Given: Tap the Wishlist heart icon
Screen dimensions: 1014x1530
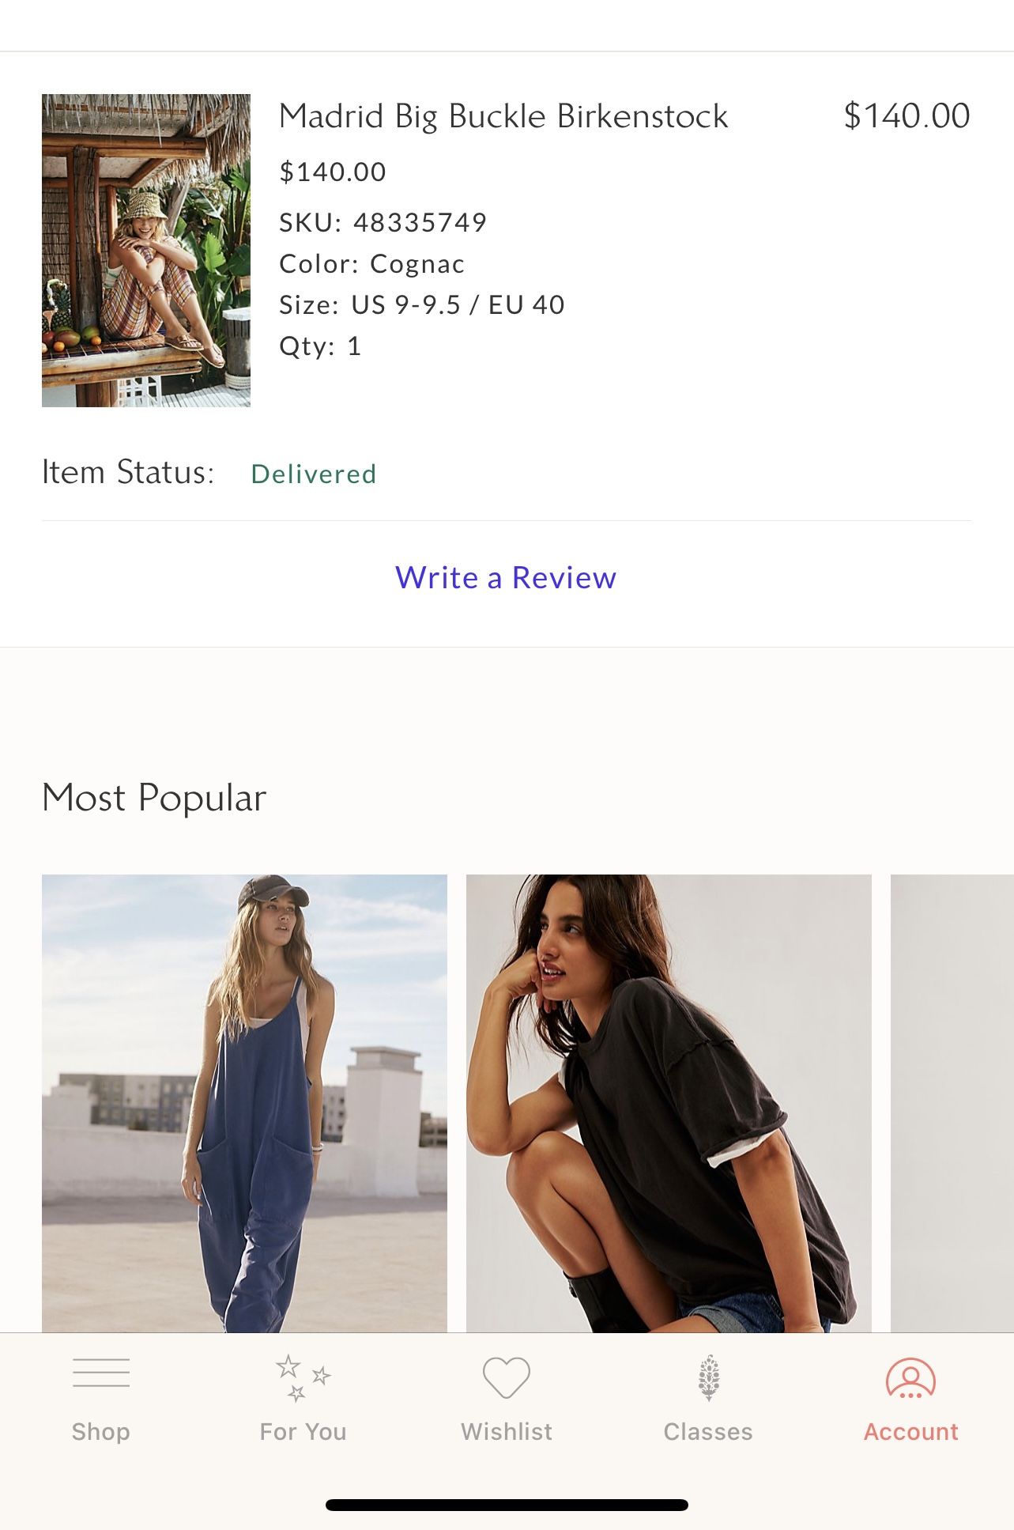Looking at the screenshot, I should [x=506, y=1377].
